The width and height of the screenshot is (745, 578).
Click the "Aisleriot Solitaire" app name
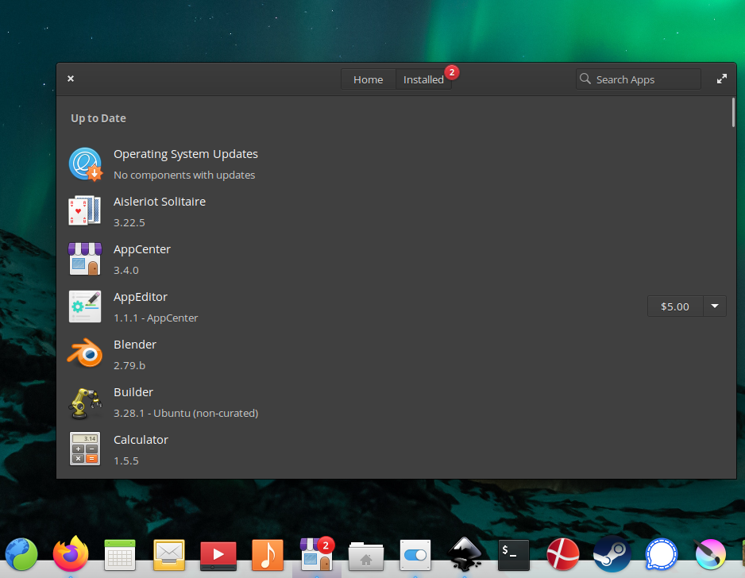tap(159, 202)
